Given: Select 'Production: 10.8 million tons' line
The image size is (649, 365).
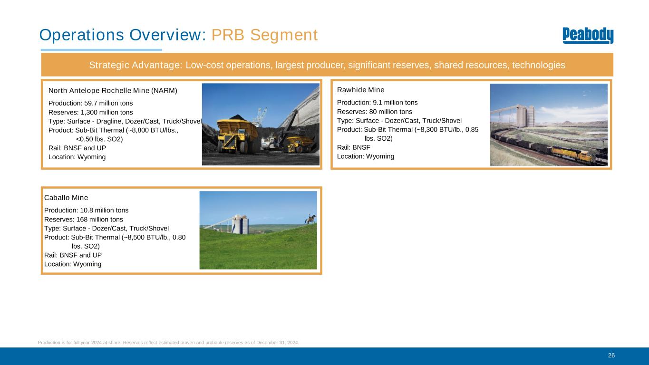Looking at the screenshot, I should tap(87, 210).
